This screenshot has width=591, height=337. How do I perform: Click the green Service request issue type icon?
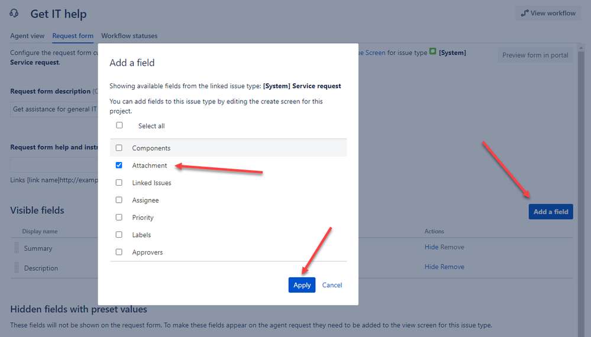coord(432,51)
